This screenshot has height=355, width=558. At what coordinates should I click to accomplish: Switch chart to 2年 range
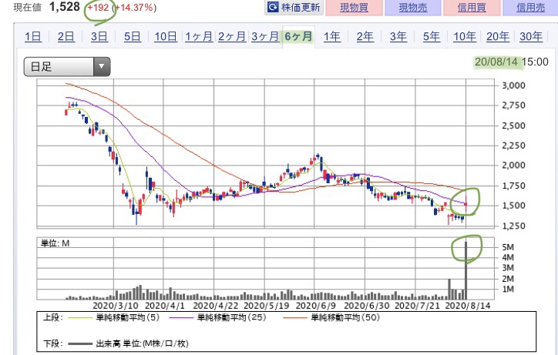365,36
